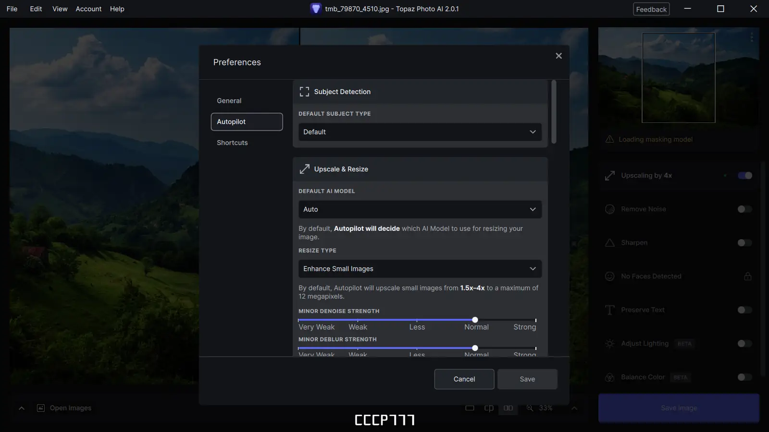
Task: Click the Adjust Lighting label
Action: pyautogui.click(x=645, y=344)
